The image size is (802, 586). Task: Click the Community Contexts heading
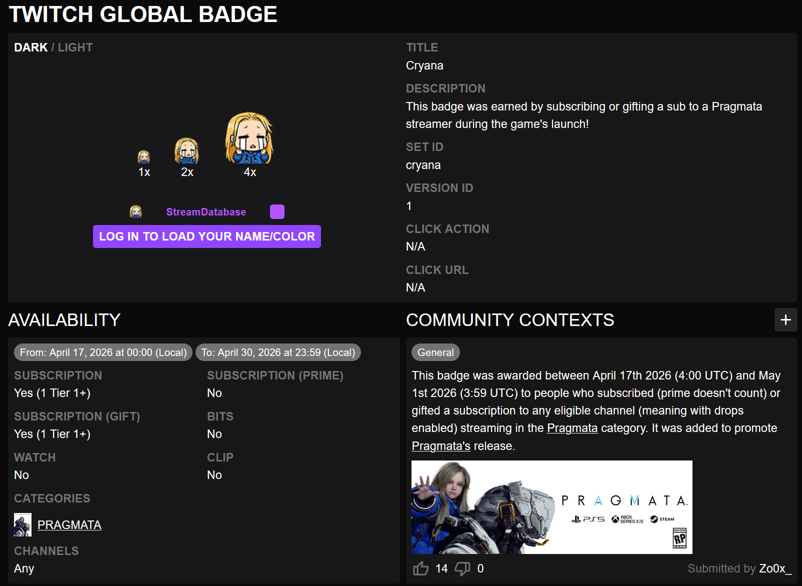point(510,320)
